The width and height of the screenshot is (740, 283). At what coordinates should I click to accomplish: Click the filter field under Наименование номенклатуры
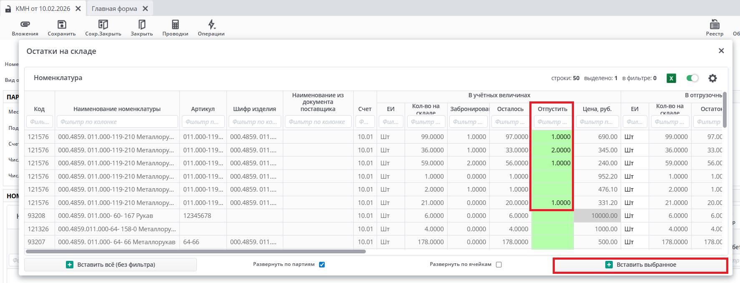[117, 122]
